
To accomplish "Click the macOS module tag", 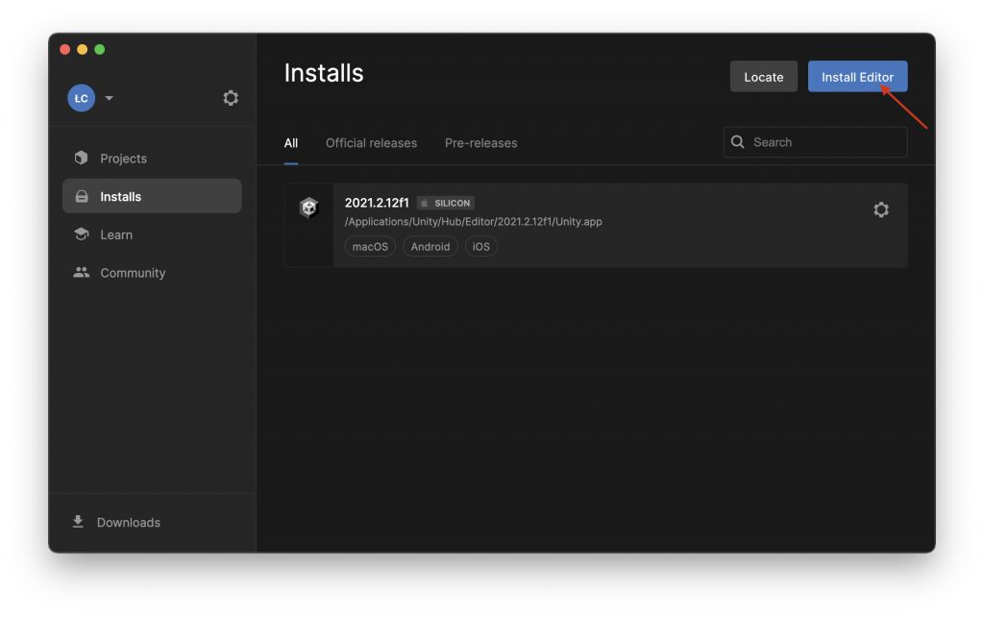I will pos(370,247).
